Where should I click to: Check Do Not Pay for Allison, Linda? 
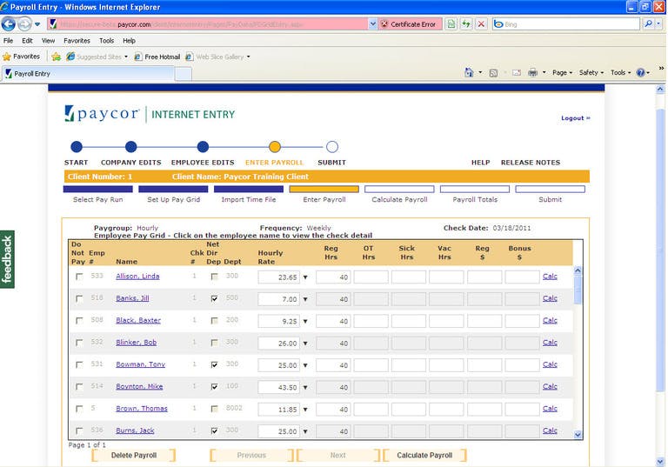[79, 277]
